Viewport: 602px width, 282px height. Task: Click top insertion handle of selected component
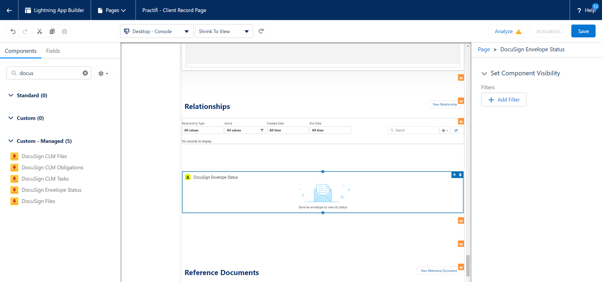323,172
